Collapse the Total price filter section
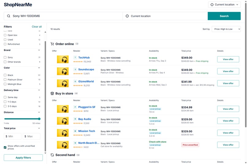The height and width of the screenshot is (164, 247). [39, 128]
